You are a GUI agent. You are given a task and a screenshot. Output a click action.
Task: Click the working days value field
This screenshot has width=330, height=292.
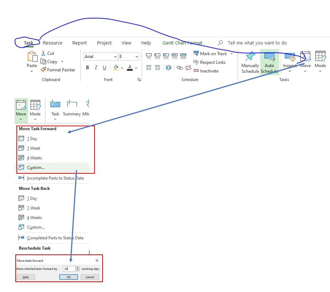pyautogui.click(x=69, y=269)
